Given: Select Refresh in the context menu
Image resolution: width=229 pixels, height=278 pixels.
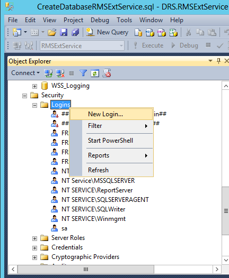Looking at the screenshot, I should pyautogui.click(x=111, y=170).
